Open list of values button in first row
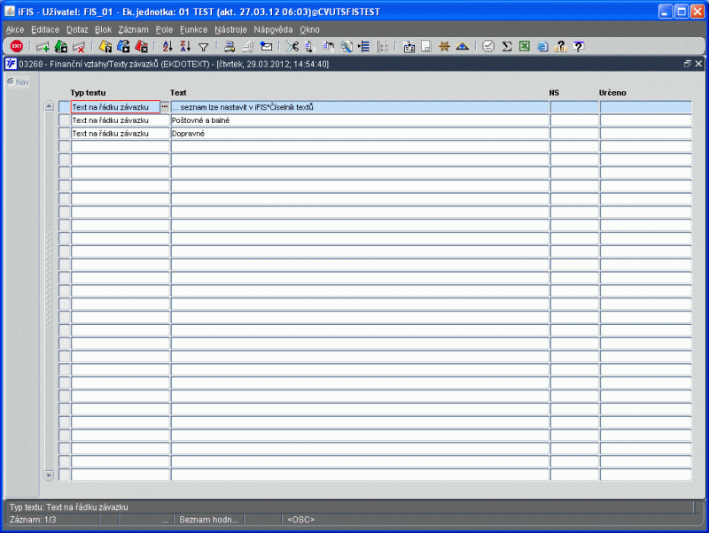709x533 pixels. [165, 107]
